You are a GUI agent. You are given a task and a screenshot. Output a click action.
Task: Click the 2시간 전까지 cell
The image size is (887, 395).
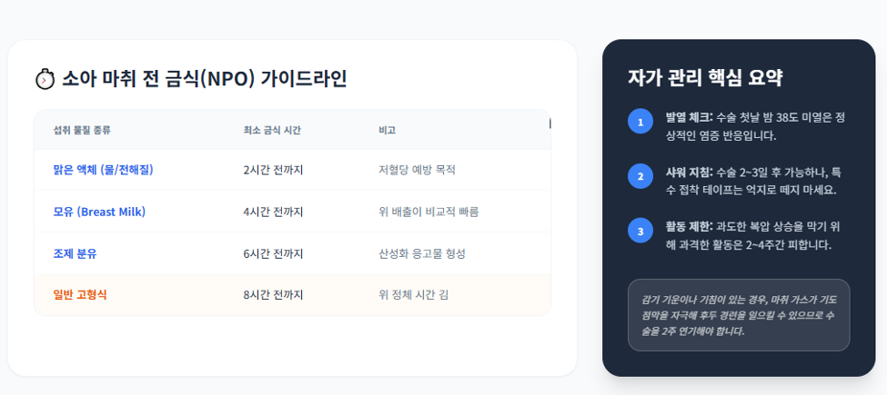pos(273,170)
